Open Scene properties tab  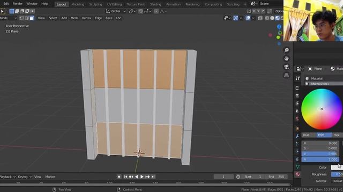297,111
